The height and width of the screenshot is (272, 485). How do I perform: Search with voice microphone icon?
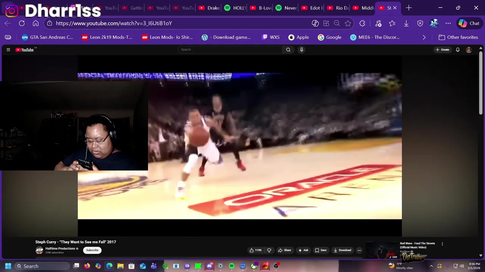[x=302, y=49]
